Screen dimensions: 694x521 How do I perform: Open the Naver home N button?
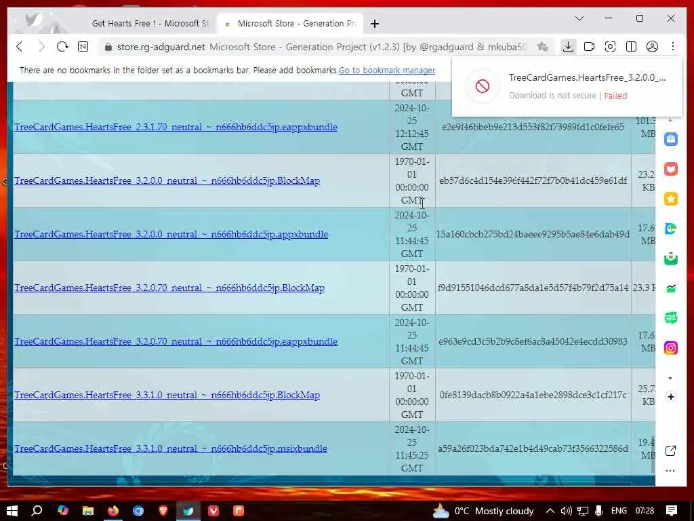(83, 47)
